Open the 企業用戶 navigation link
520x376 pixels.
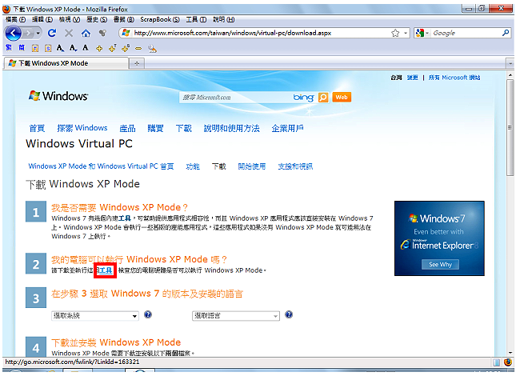click(287, 128)
